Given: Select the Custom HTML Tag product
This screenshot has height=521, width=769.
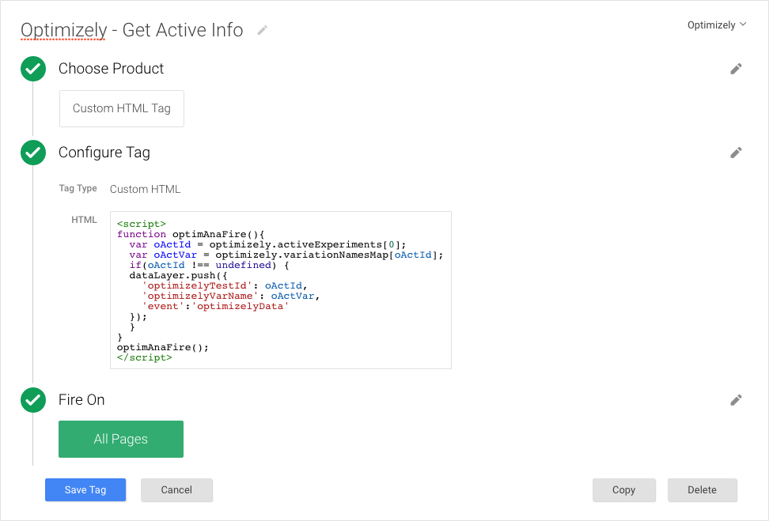Looking at the screenshot, I should (121, 108).
